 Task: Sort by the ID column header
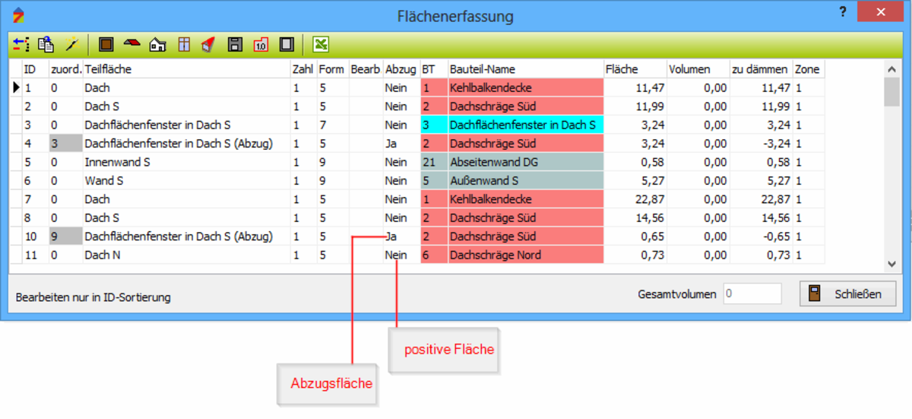[x=35, y=69]
